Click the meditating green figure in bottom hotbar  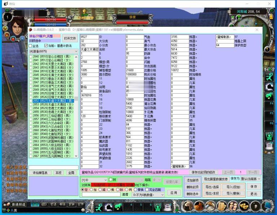(x=158, y=207)
